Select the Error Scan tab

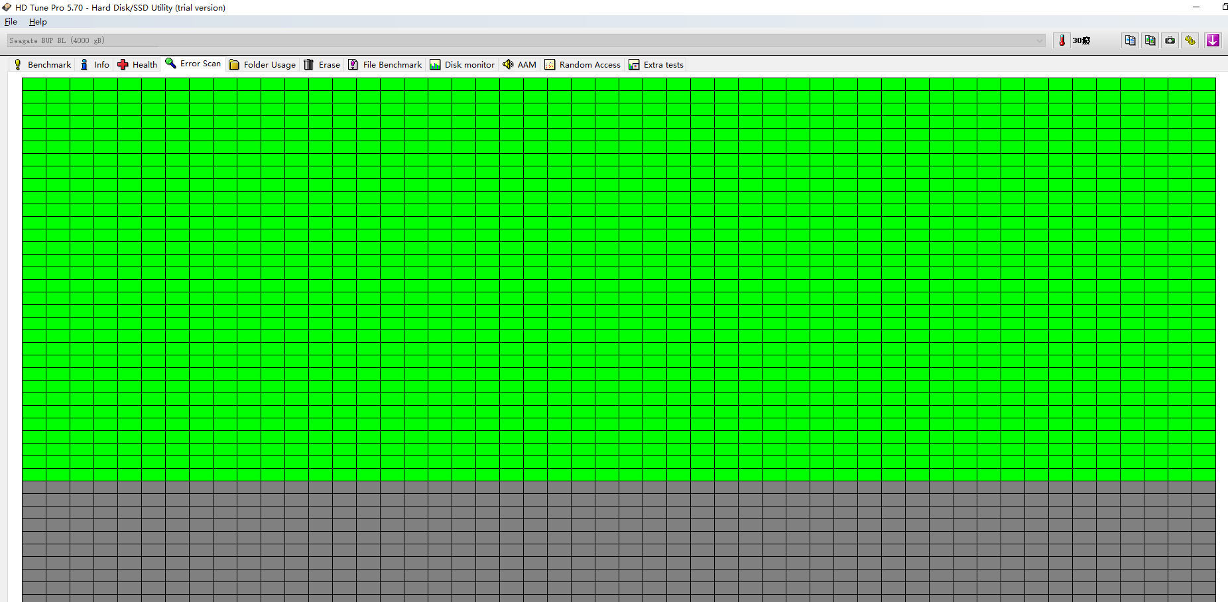tap(193, 64)
